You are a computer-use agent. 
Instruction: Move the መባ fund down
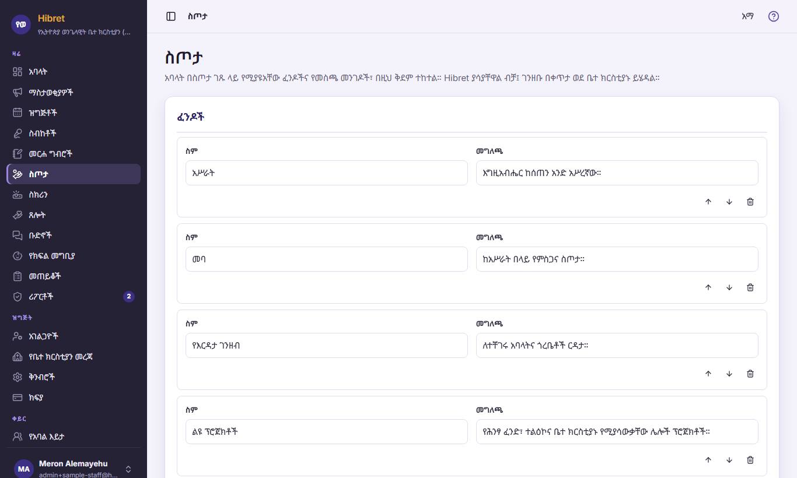pos(729,287)
